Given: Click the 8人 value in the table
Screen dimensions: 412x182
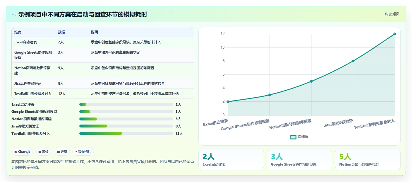Looking at the screenshot, I should 61,83.
